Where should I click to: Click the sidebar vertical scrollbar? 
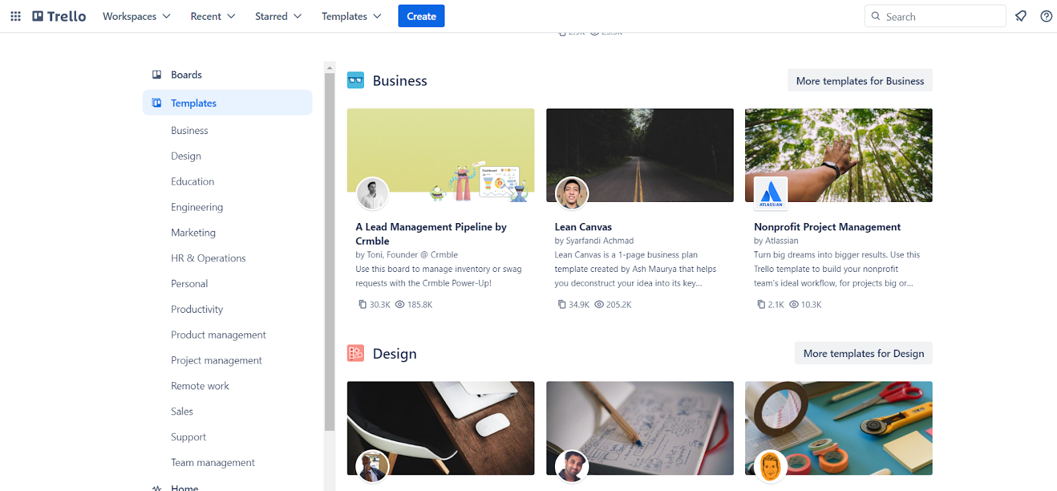(x=330, y=252)
